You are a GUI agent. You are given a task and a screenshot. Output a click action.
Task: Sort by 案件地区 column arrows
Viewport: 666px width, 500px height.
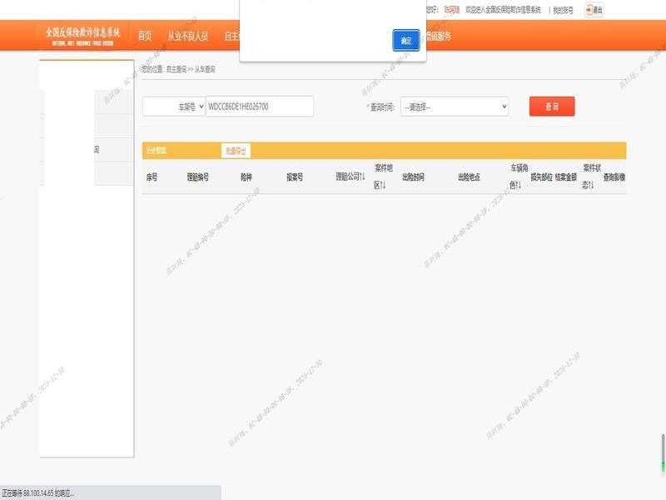(382, 184)
